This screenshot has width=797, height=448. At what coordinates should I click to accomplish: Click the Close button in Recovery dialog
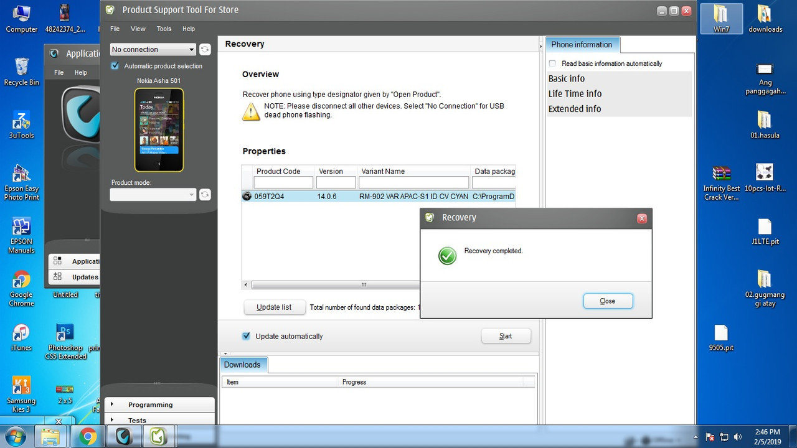[x=608, y=301]
